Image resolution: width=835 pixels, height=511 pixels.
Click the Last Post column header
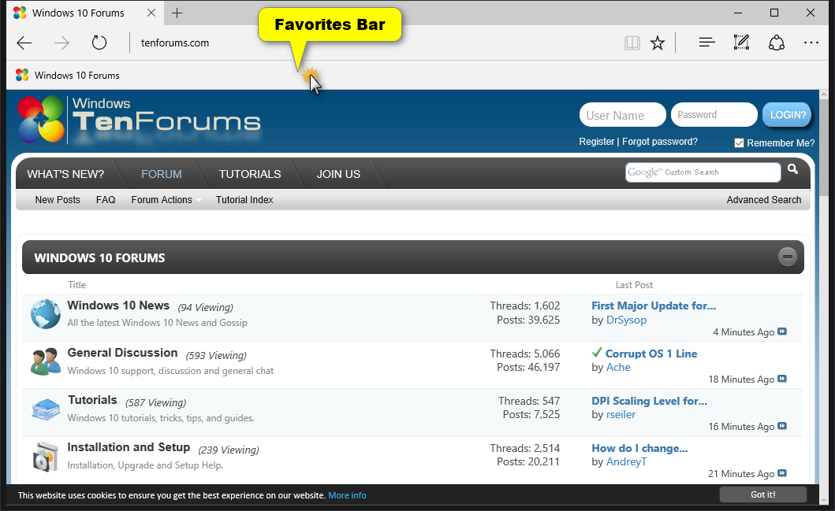click(x=634, y=285)
